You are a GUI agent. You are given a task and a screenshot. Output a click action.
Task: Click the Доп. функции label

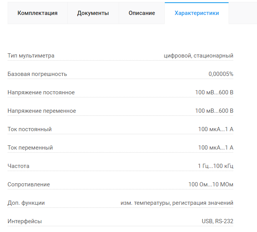26,203
